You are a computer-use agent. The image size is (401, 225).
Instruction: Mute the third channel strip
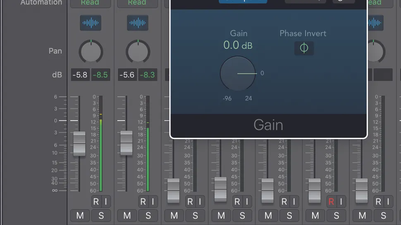tap(174, 216)
